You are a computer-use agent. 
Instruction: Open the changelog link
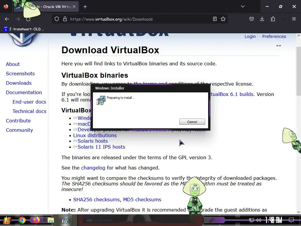[93, 168]
